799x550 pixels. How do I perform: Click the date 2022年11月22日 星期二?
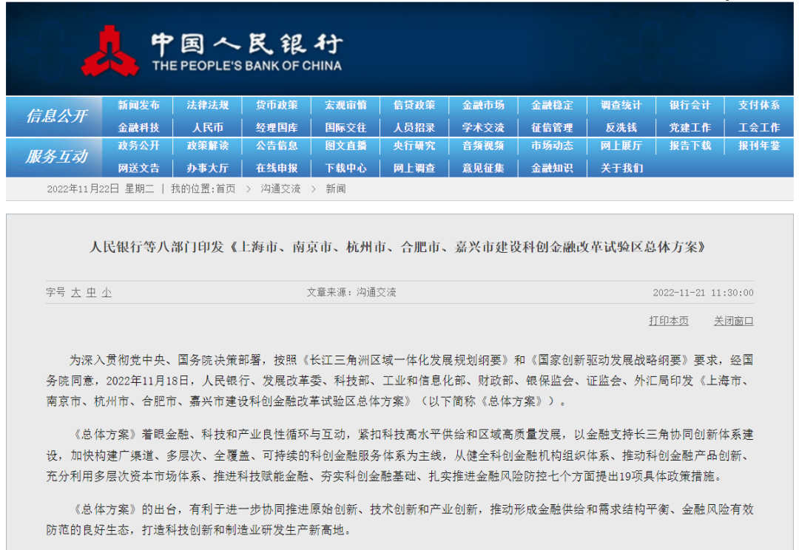pos(101,189)
